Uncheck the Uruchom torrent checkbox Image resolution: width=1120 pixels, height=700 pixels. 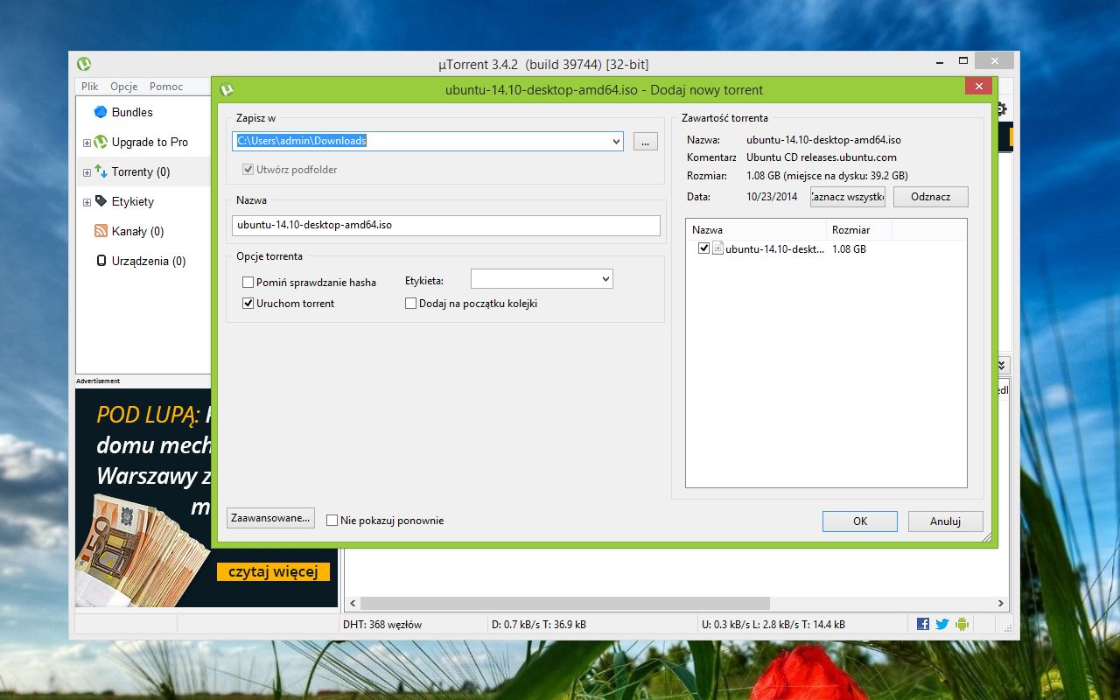[248, 304]
